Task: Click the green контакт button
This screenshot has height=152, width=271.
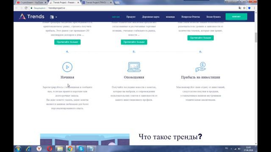Action: pos(236,16)
